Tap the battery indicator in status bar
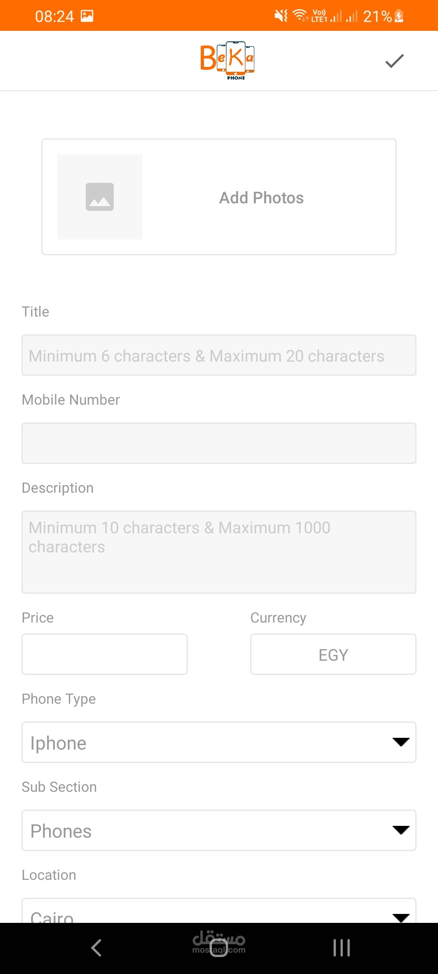This screenshot has height=974, width=438. click(x=399, y=16)
